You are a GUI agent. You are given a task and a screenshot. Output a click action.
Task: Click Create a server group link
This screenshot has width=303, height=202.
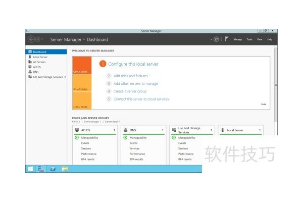pos(130,91)
